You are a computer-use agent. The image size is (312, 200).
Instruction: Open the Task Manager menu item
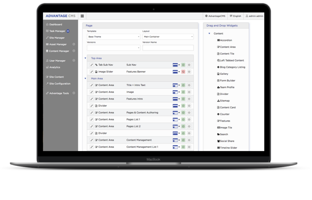(x=57, y=31)
